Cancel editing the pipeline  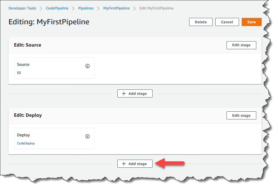click(227, 22)
